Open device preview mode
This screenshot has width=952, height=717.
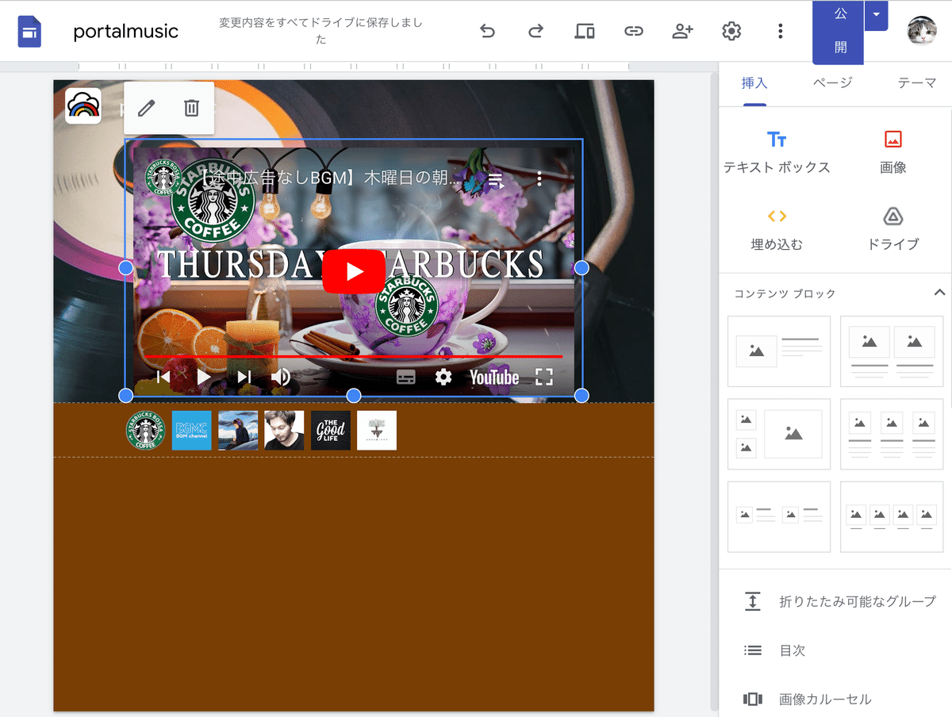click(585, 31)
